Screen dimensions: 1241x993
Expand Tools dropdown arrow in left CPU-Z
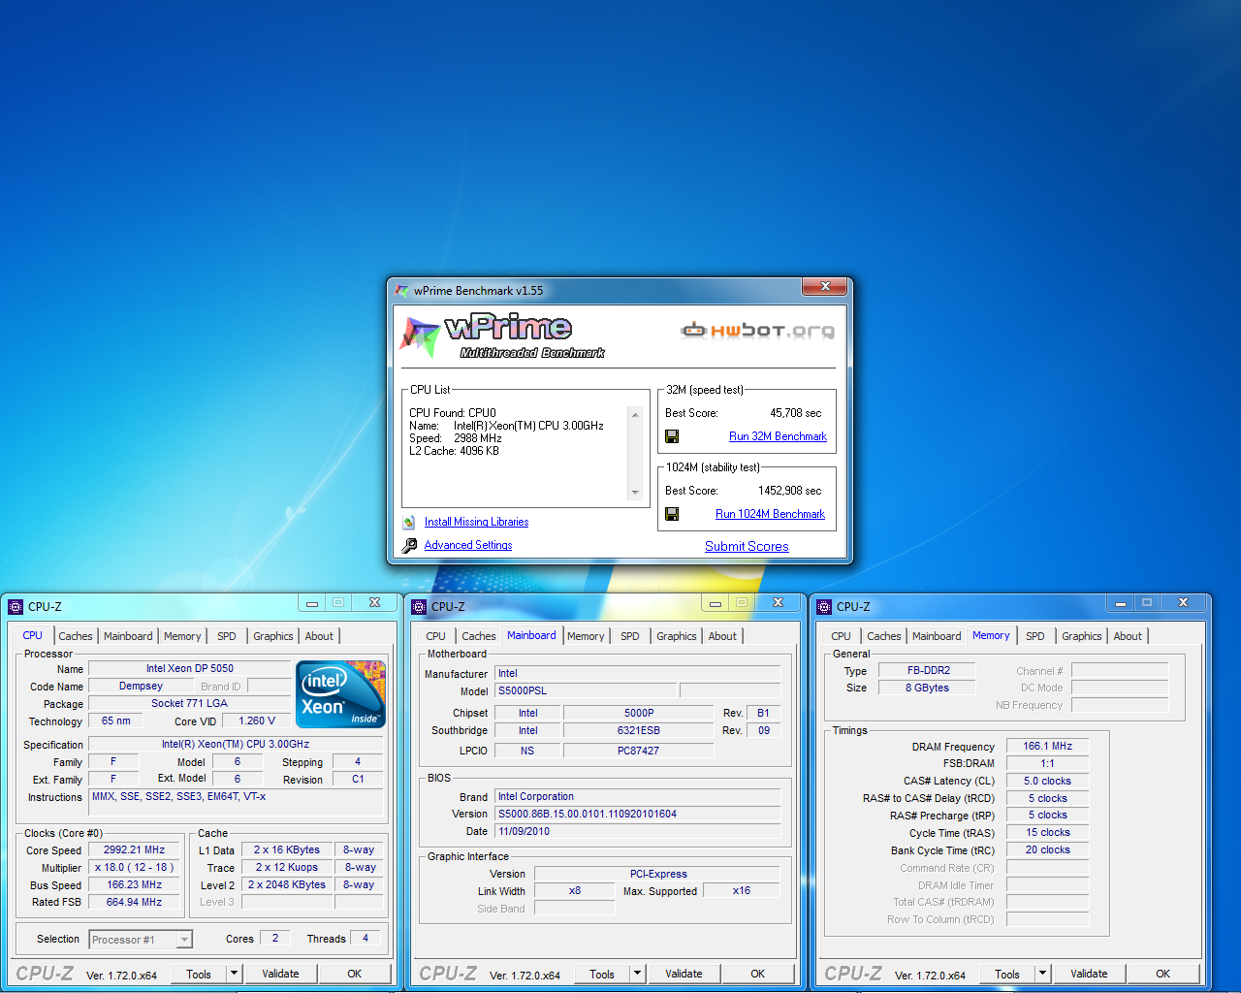[234, 974]
